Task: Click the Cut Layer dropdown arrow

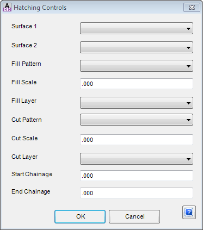Action: click(x=188, y=159)
